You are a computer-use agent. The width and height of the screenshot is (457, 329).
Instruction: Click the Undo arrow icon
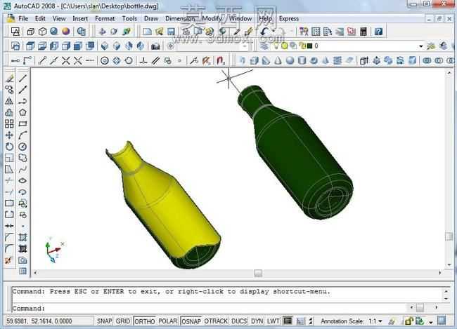click(264, 31)
